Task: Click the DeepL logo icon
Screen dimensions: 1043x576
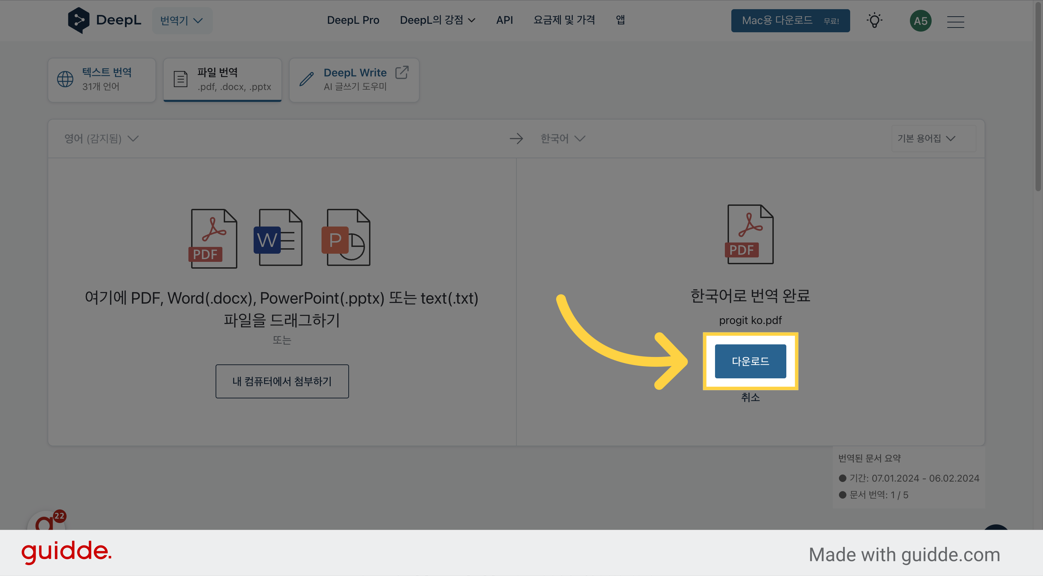Action: pyautogui.click(x=78, y=20)
